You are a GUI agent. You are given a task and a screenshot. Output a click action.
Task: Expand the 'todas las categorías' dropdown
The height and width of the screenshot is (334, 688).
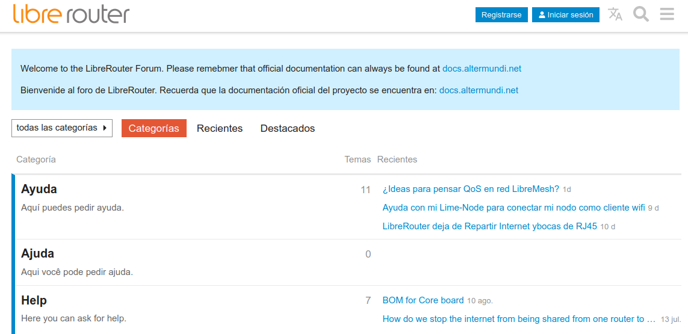[62, 128]
